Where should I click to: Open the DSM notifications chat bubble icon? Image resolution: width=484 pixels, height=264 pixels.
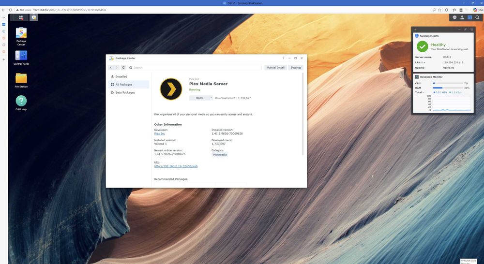(x=454, y=17)
